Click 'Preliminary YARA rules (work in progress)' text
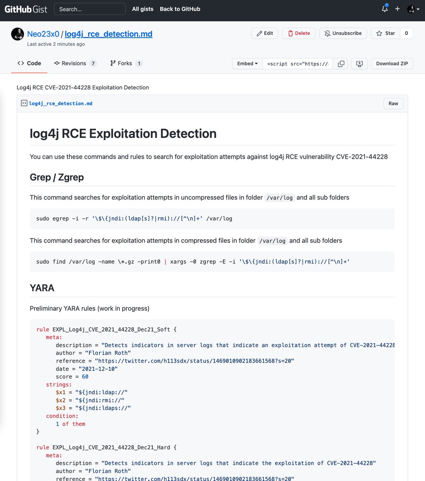The height and width of the screenshot is (481, 425). (x=89, y=308)
